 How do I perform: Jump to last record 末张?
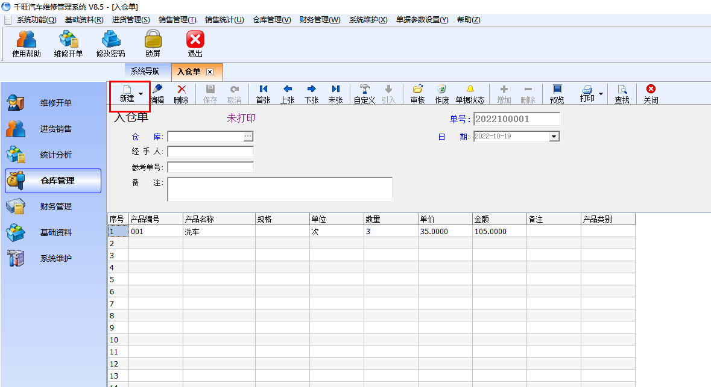(x=335, y=94)
